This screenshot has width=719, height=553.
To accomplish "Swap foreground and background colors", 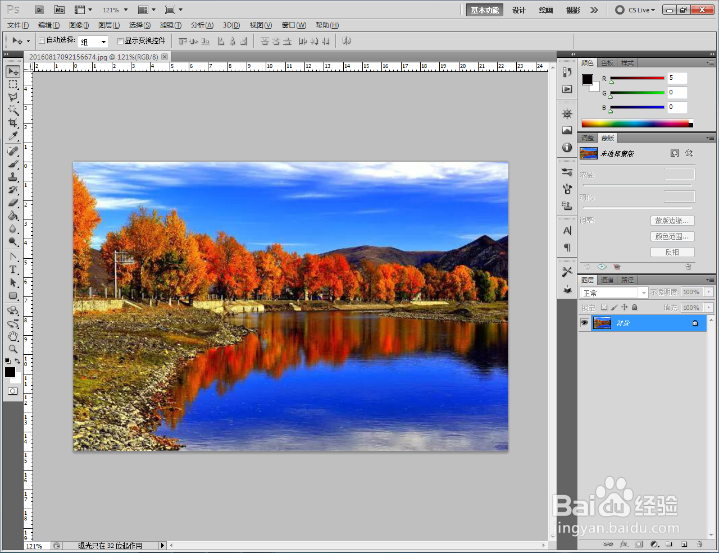I will pyautogui.click(x=18, y=361).
